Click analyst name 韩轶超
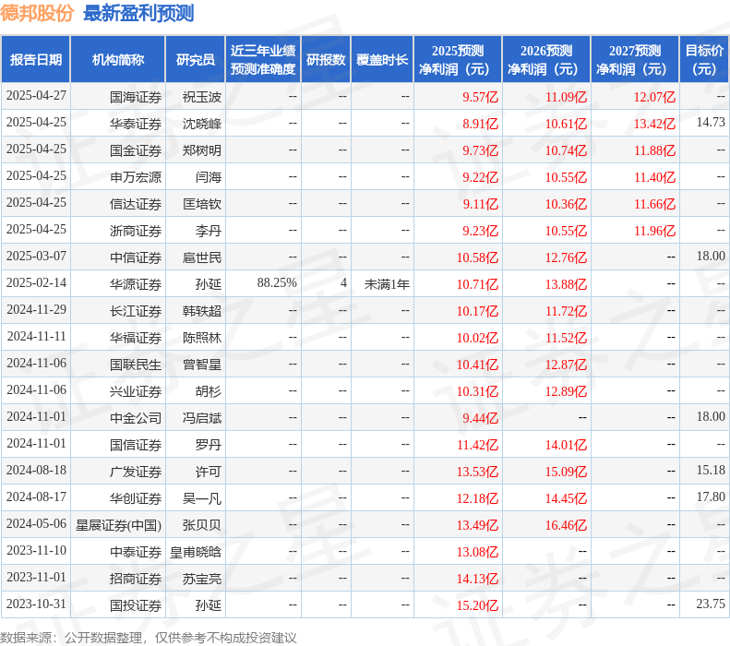730x646 pixels. [201, 311]
